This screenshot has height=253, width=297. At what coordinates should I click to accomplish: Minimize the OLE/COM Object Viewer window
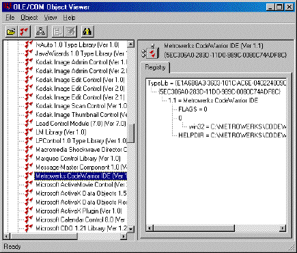270,7
